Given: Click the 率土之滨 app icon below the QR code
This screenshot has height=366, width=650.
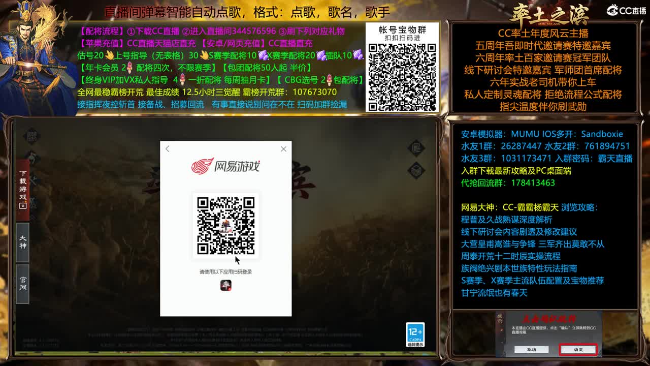Looking at the screenshot, I should click(226, 286).
